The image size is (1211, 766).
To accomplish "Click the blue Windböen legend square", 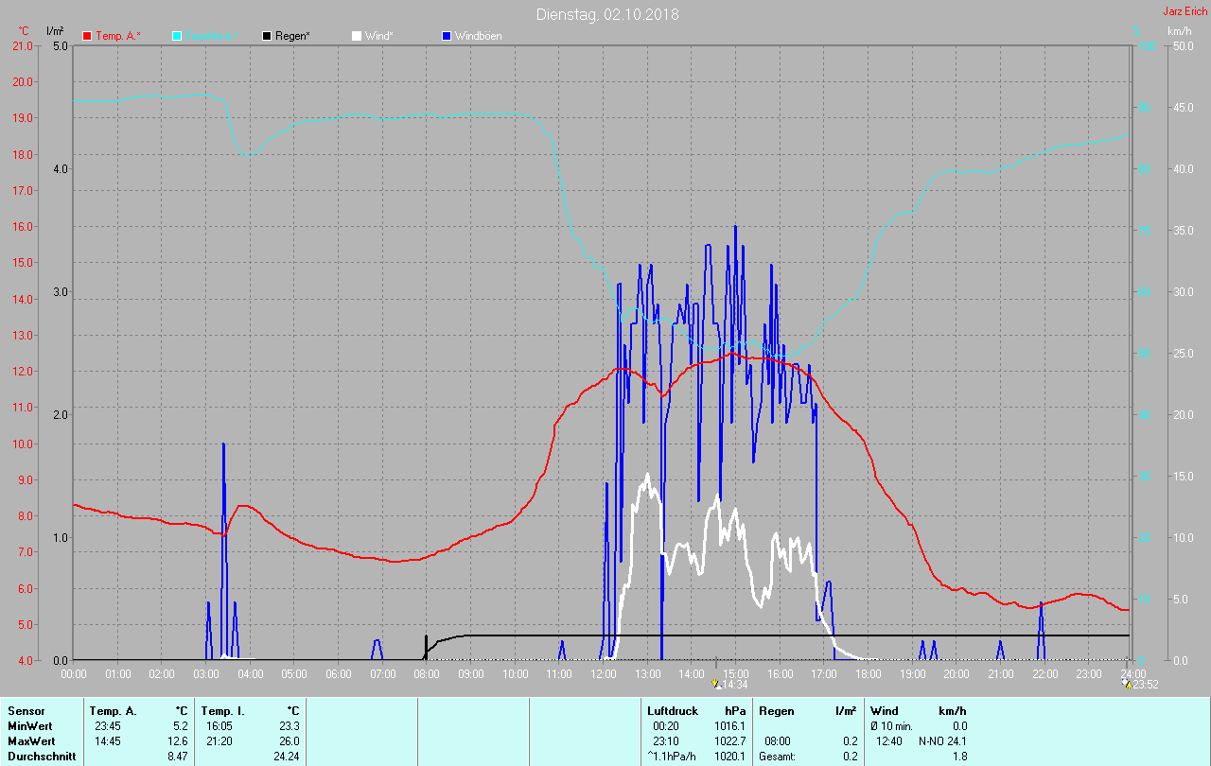I will coord(447,36).
